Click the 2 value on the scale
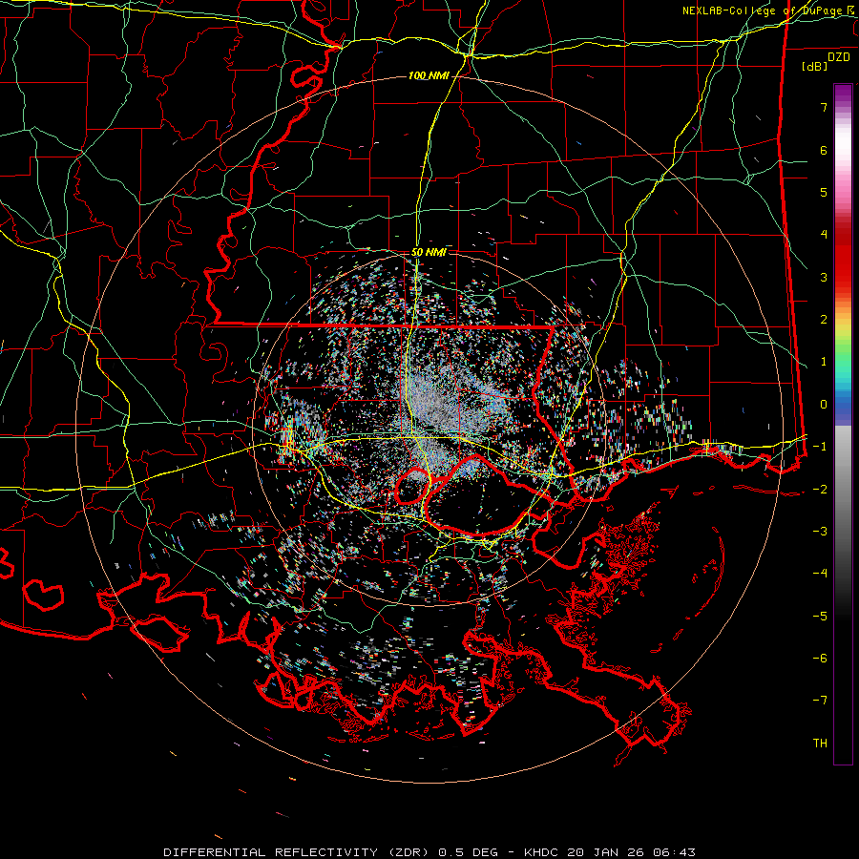The image size is (859, 859). pyautogui.click(x=824, y=320)
